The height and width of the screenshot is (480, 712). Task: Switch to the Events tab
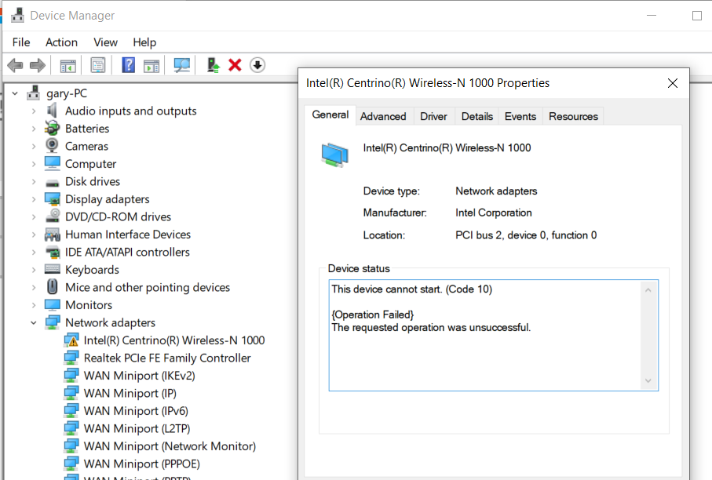pyautogui.click(x=520, y=116)
